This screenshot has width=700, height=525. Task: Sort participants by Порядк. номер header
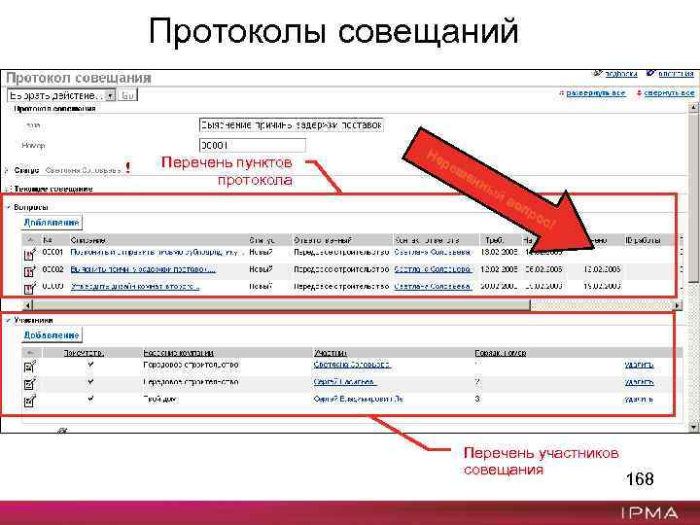(x=501, y=353)
